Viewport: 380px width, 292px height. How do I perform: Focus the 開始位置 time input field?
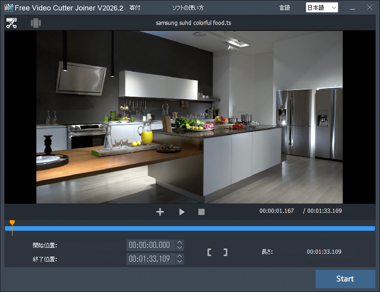click(x=151, y=245)
